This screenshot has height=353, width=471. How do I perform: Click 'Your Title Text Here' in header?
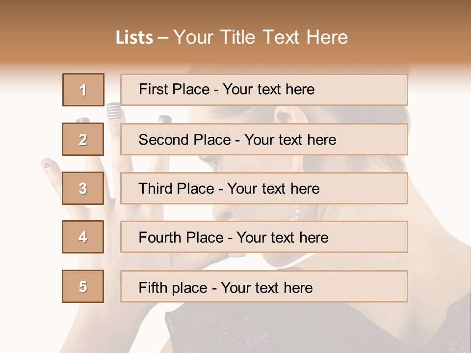point(261,37)
